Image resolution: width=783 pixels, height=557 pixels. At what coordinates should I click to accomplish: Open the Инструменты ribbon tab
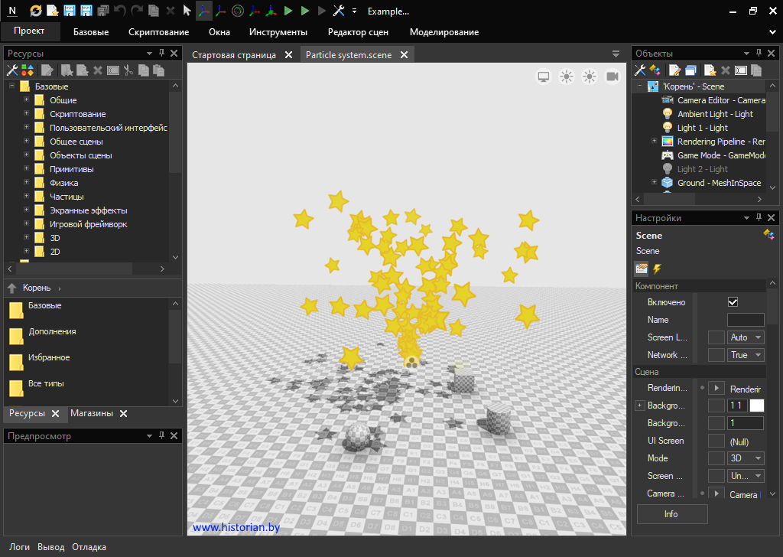278,32
